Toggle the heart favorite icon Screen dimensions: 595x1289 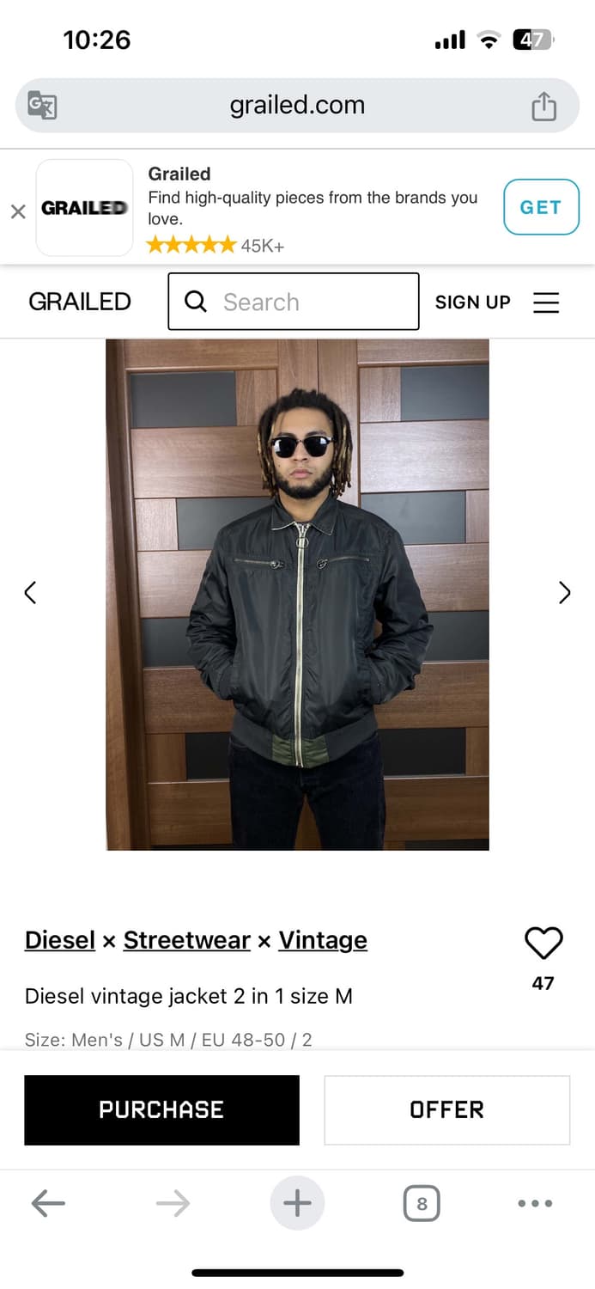coord(543,944)
